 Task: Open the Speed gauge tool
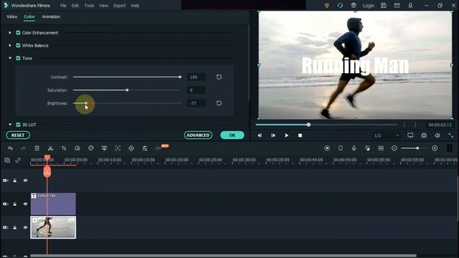coord(77,148)
